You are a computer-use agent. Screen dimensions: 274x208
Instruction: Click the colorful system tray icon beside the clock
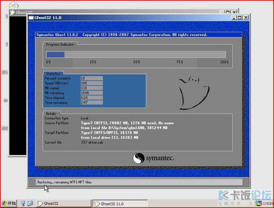click(259, 203)
